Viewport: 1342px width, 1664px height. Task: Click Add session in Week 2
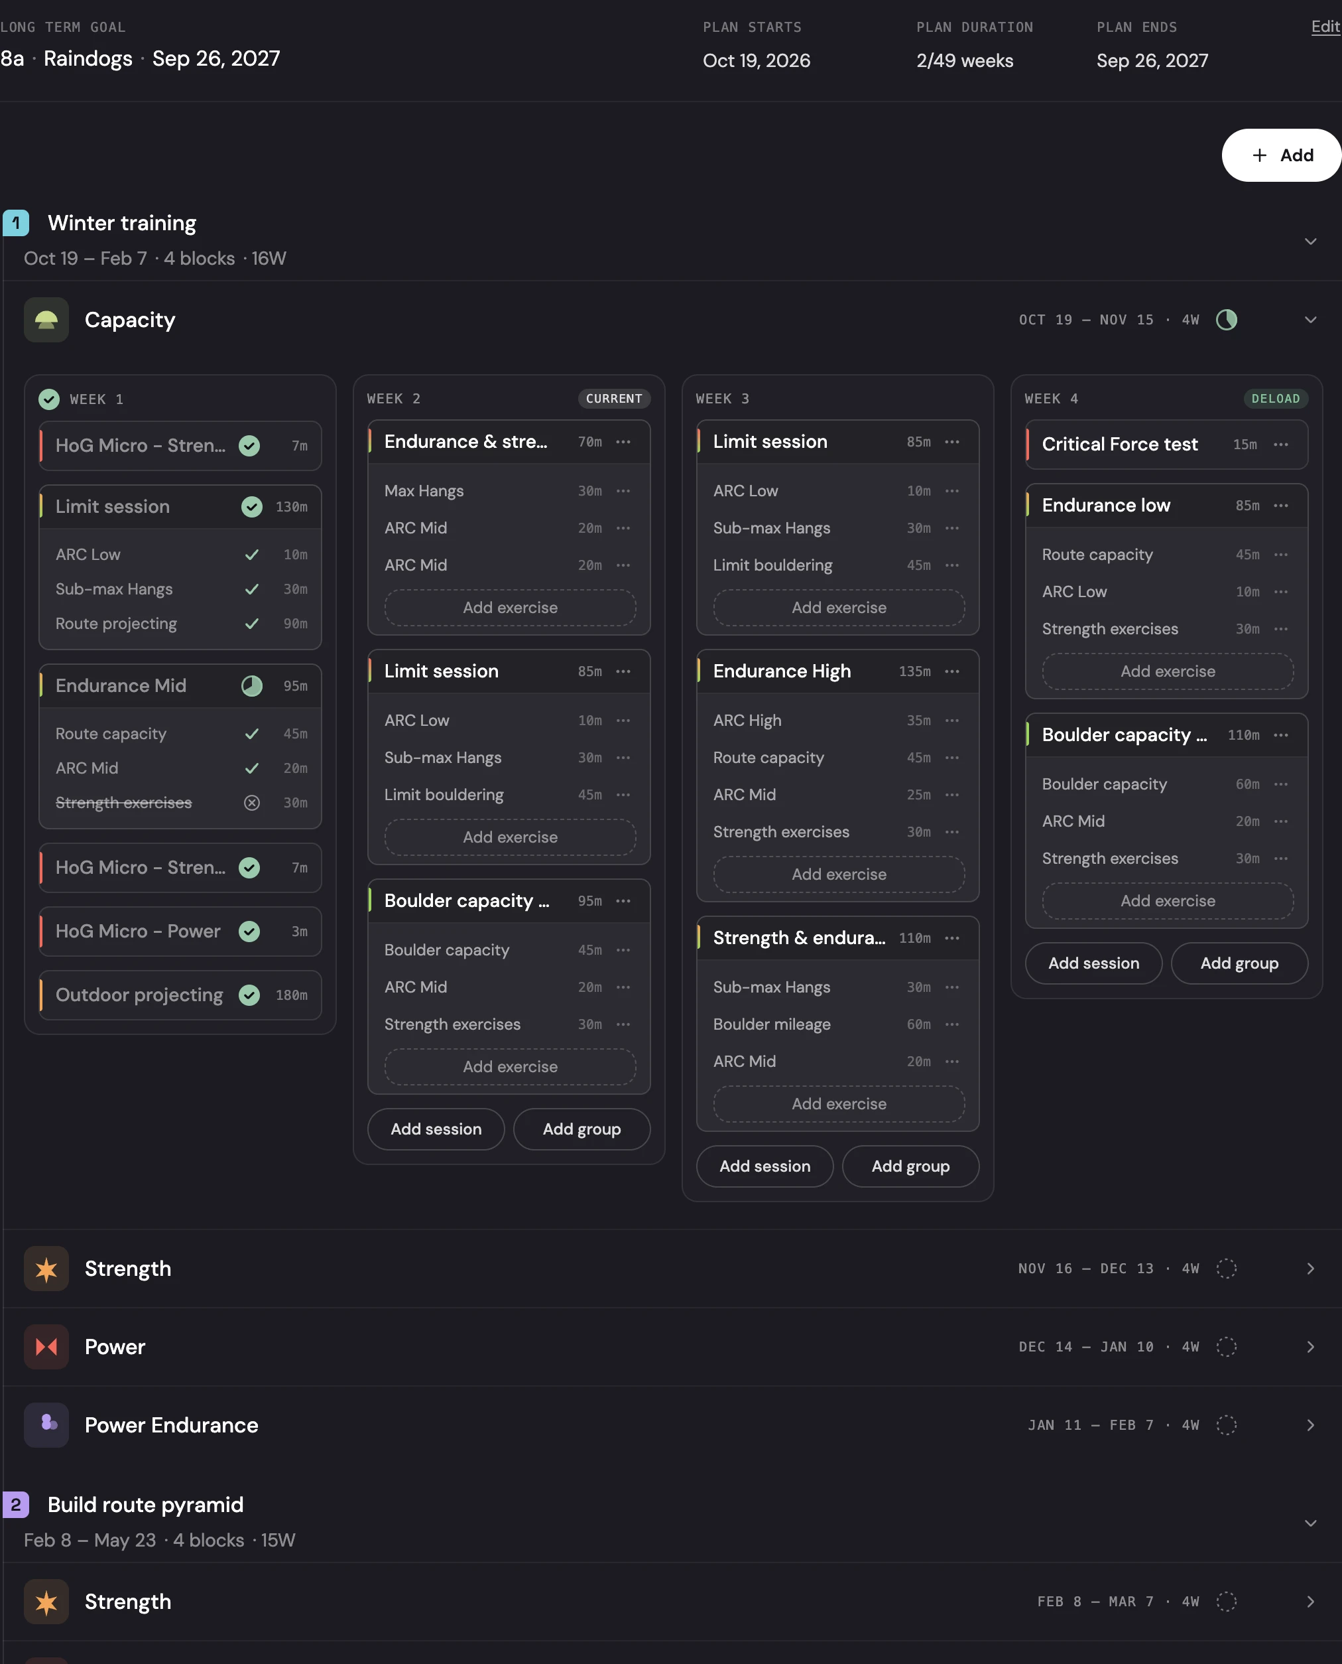(436, 1129)
